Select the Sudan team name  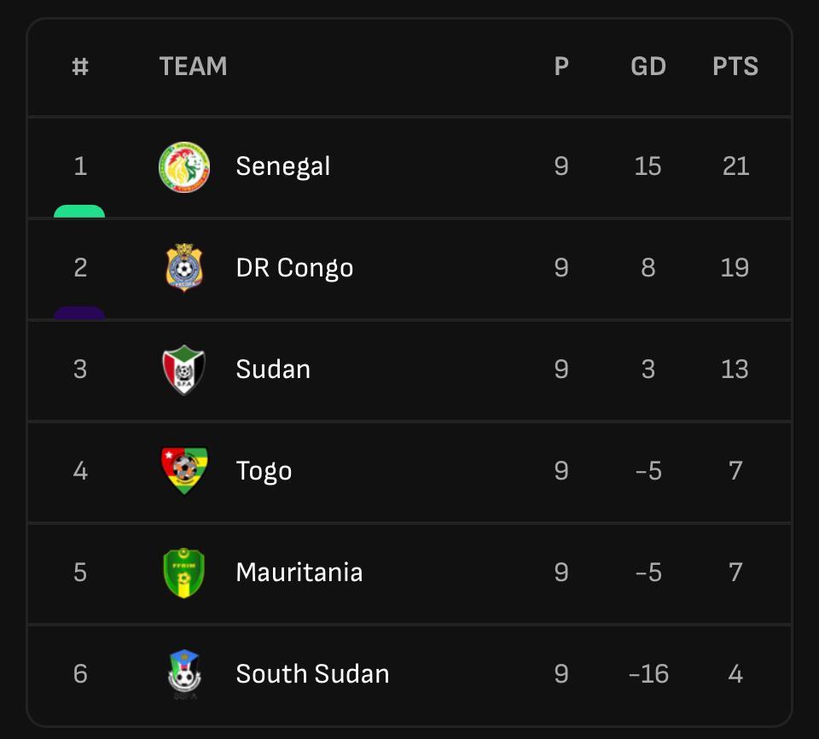click(273, 369)
